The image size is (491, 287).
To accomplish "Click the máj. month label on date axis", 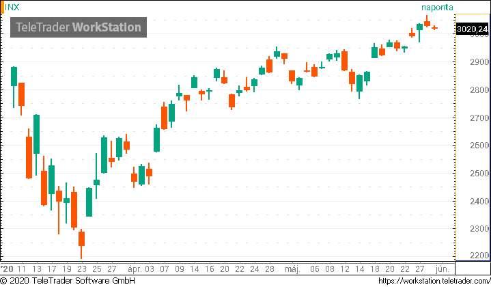I will coord(292,269).
